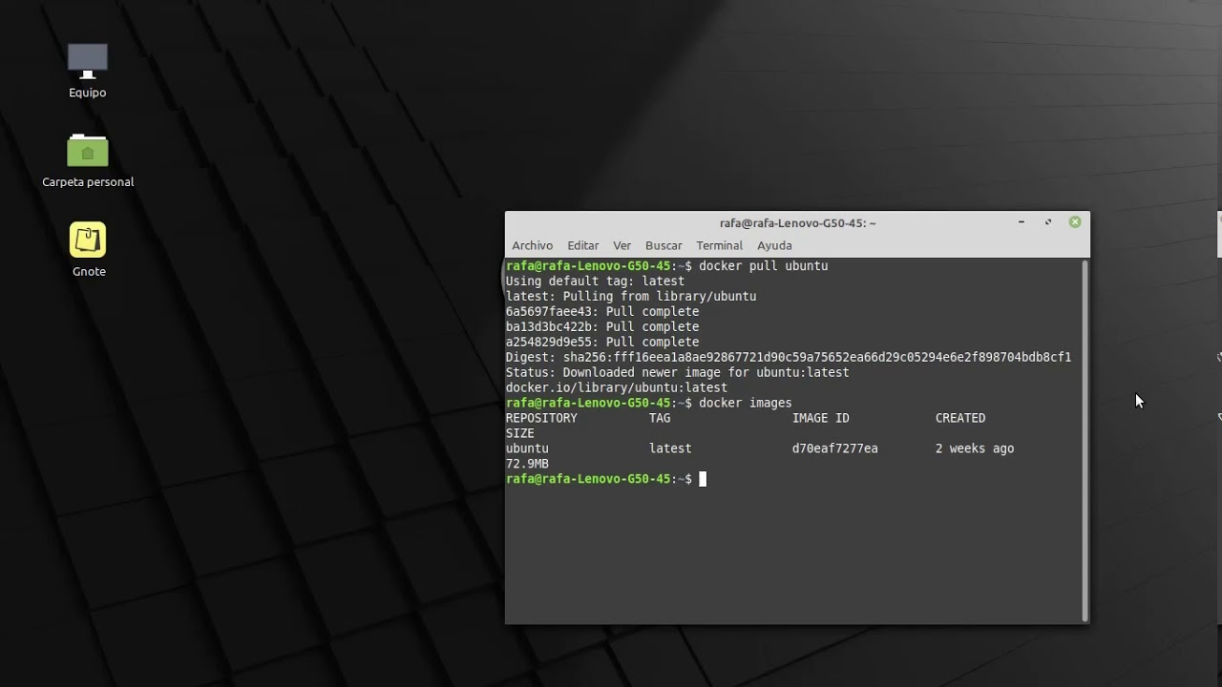
Task: Click 'Status: Downloaded newer image' line
Action: 677,373
